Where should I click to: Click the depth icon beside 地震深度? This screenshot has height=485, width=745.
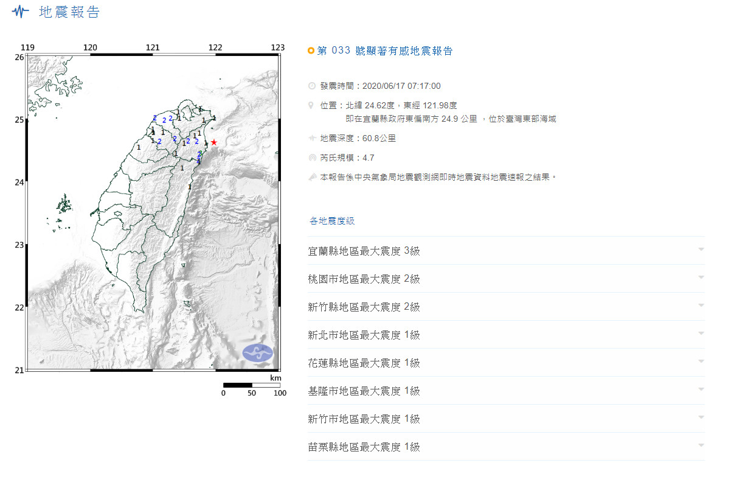tap(312, 139)
